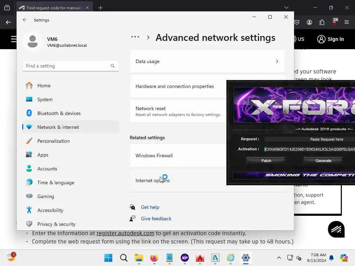Open Accessibility settings category
Screen dimensions: 355x266
(71, 210)
